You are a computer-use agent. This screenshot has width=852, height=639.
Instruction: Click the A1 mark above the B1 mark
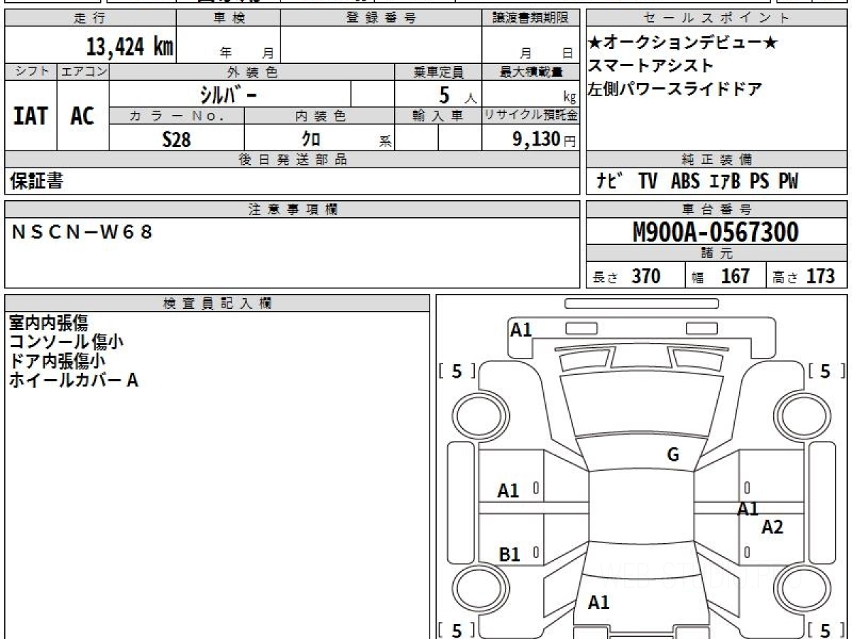tap(508, 491)
